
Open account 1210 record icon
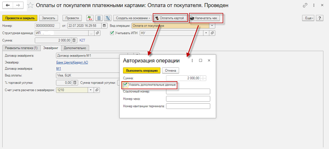(97, 90)
